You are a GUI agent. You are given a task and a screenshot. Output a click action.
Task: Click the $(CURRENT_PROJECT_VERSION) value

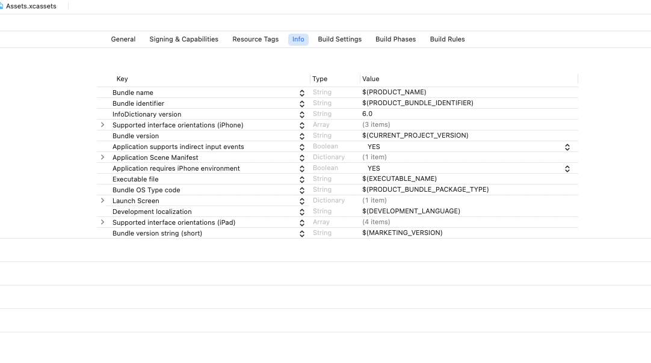click(415, 135)
